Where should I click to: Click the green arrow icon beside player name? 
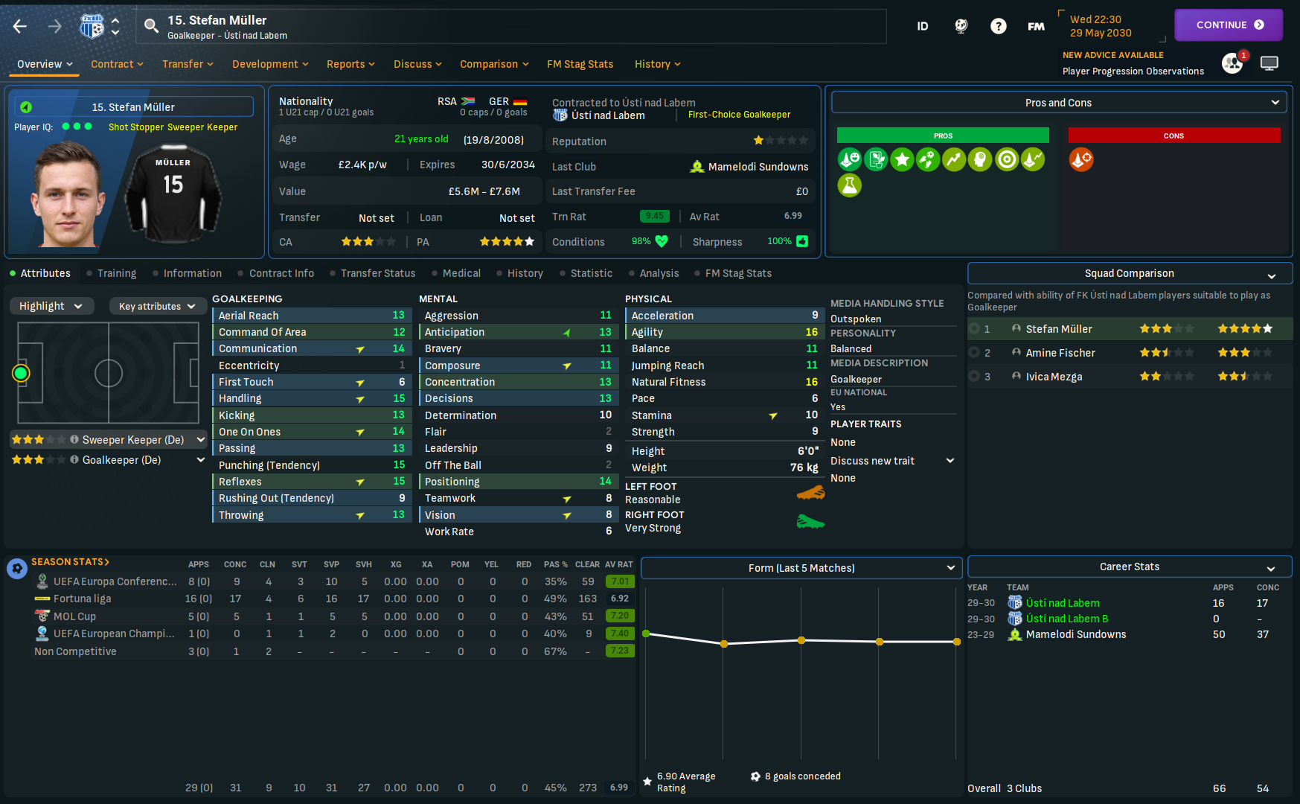point(26,107)
